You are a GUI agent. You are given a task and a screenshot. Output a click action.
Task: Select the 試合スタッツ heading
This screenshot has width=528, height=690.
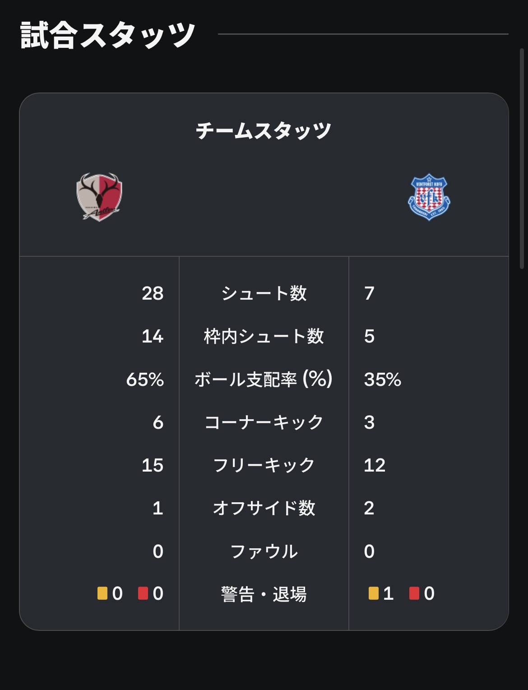pos(107,35)
